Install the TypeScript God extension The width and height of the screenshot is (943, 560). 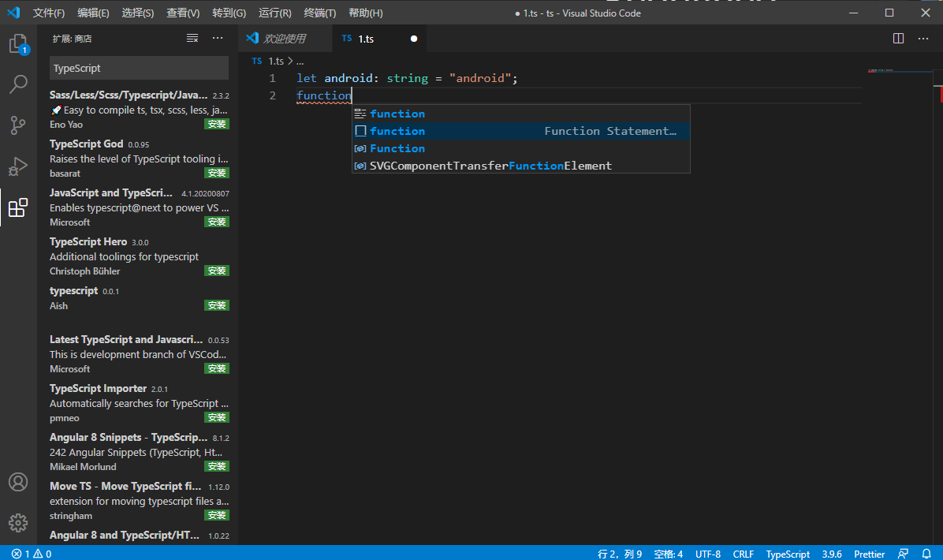click(217, 174)
